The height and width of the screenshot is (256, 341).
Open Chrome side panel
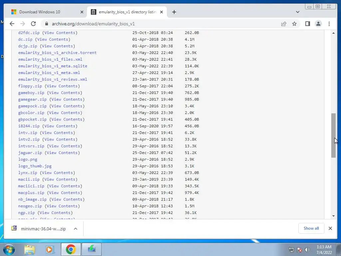pyautogui.click(x=307, y=24)
